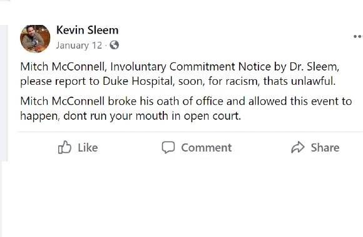Click the words "Dr. Sleem" in the post
Viewport: 363px width, 237px height.
[314, 67]
